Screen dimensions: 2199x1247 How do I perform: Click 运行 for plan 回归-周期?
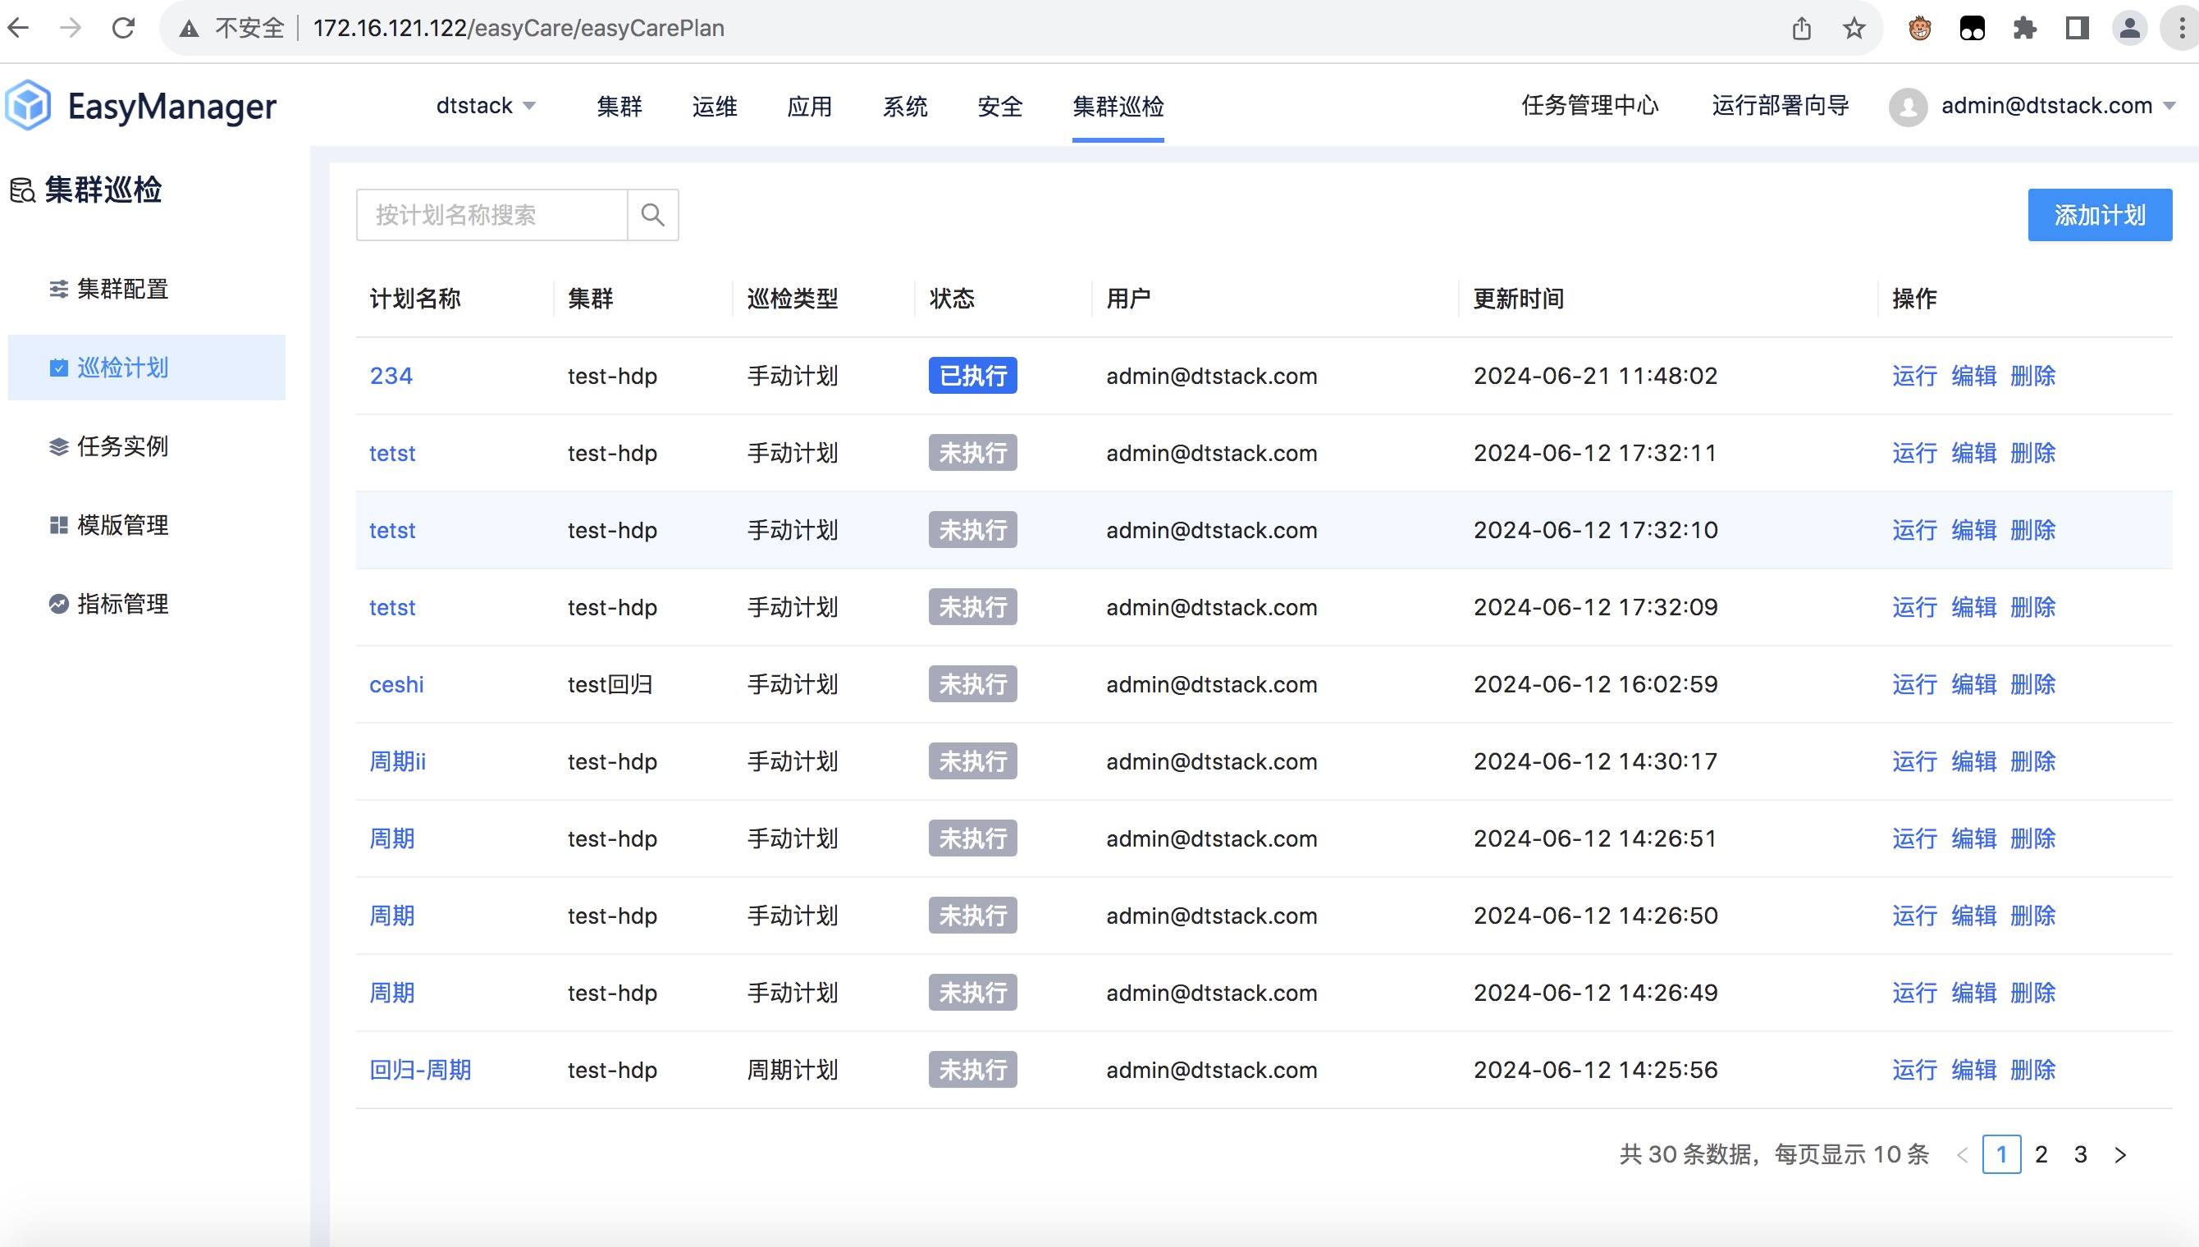[x=1915, y=1070]
